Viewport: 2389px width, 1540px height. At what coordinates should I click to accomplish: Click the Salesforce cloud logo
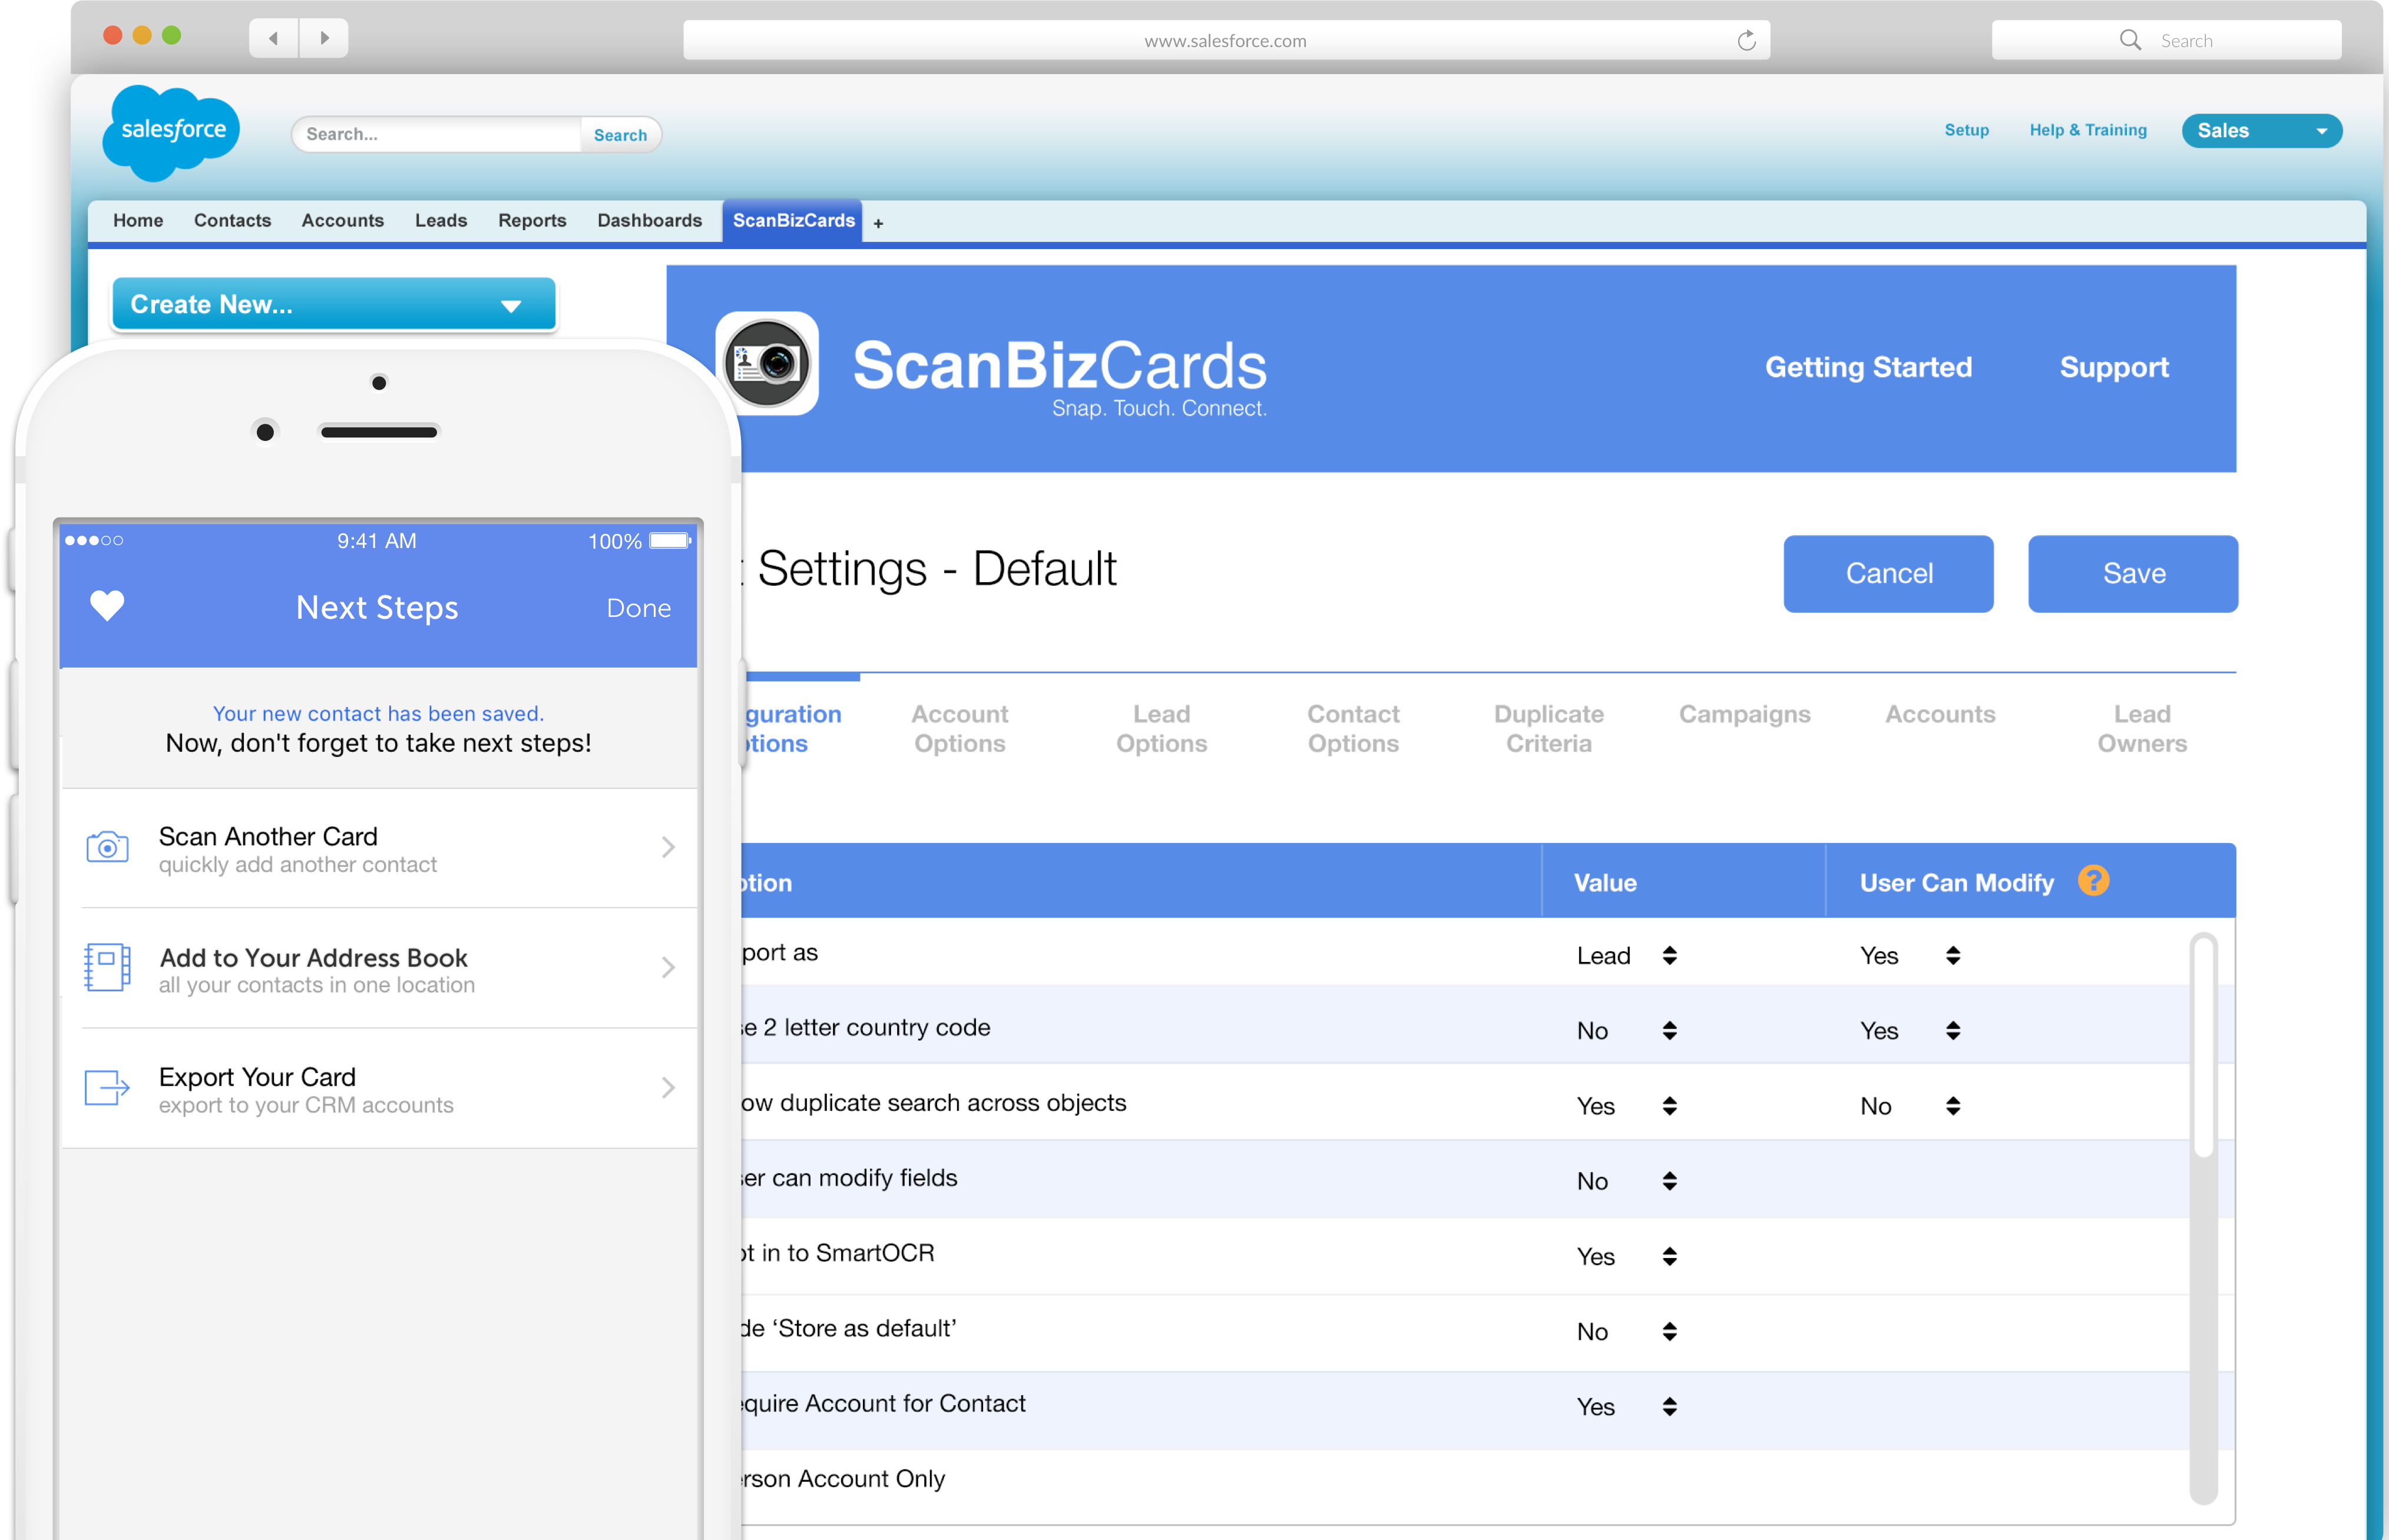[171, 132]
